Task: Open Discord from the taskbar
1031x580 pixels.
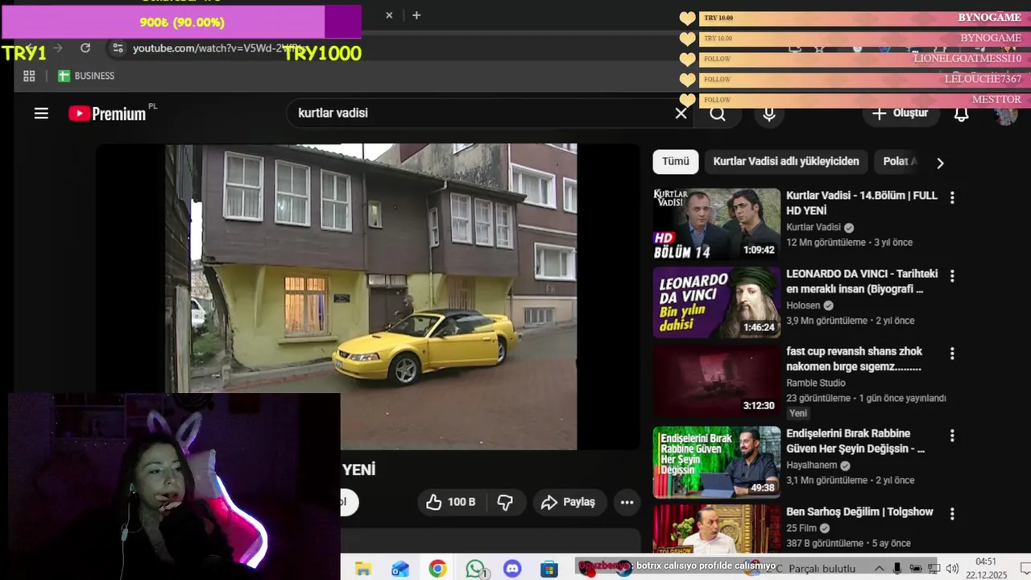Action: [x=512, y=569]
